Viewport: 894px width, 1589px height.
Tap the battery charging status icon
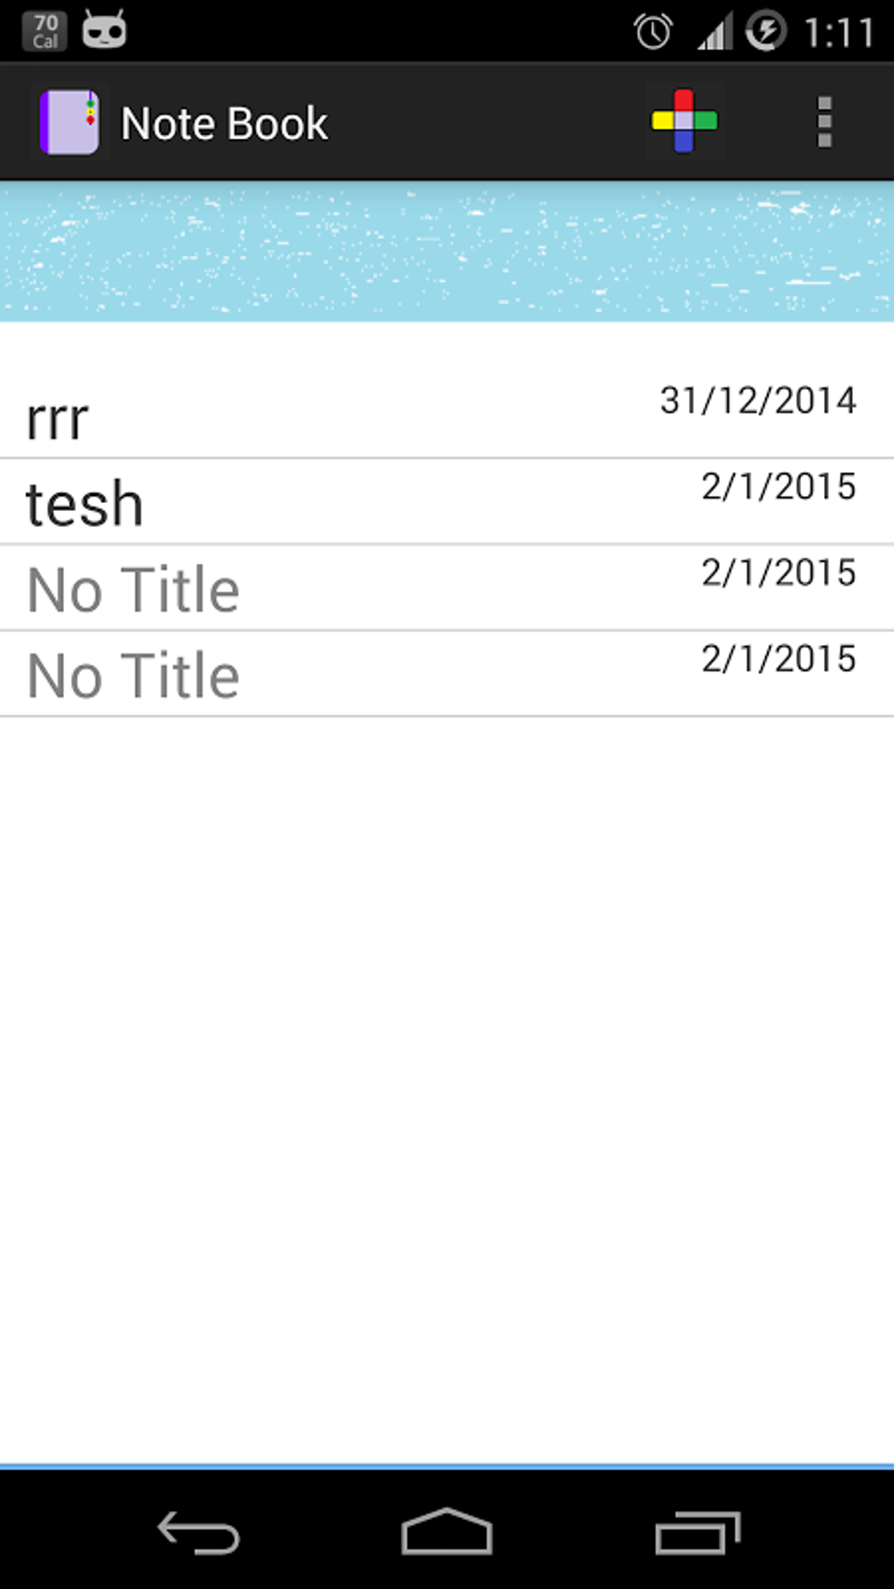[765, 32]
